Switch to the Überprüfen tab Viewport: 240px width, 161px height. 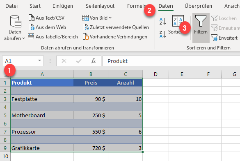pyautogui.click(x=198, y=6)
